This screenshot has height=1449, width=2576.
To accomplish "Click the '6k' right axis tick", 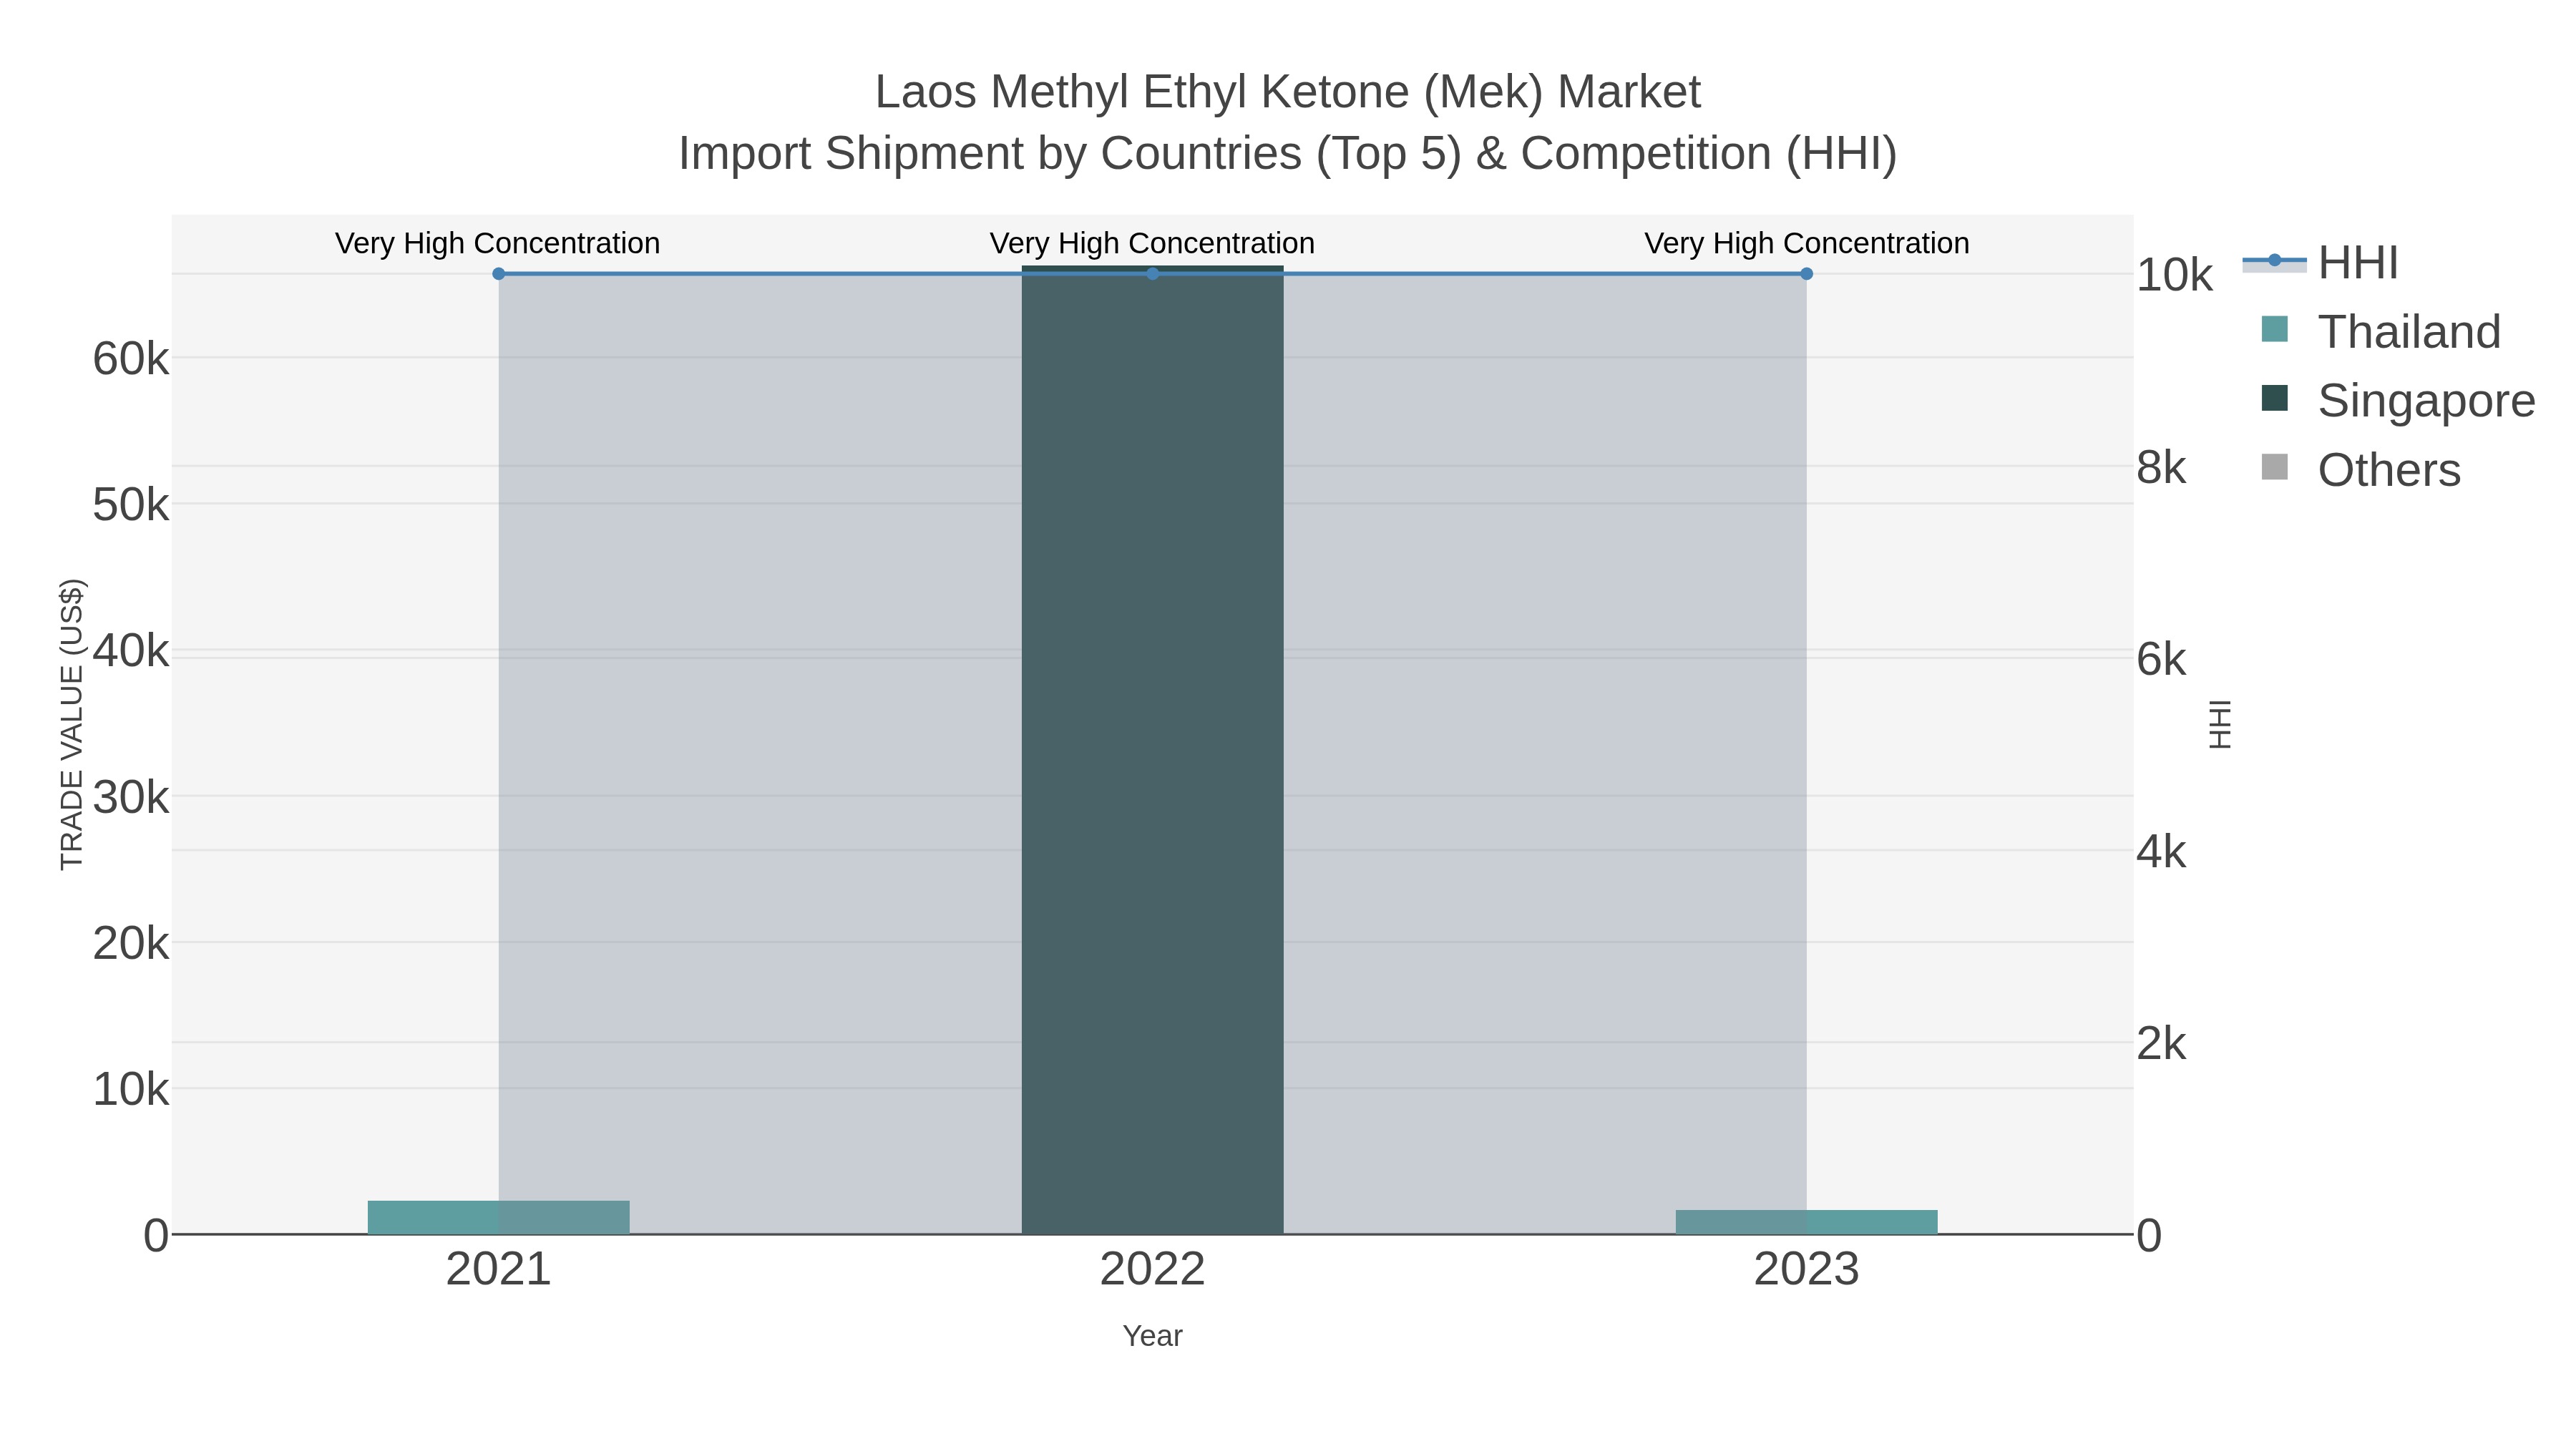I will (2161, 659).
